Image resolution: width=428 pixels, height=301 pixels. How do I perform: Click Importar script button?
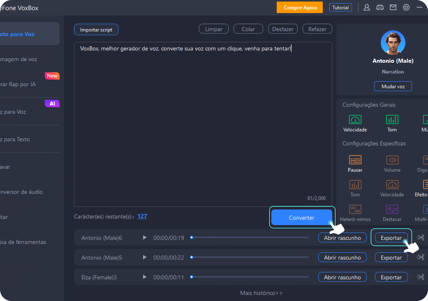click(x=96, y=30)
